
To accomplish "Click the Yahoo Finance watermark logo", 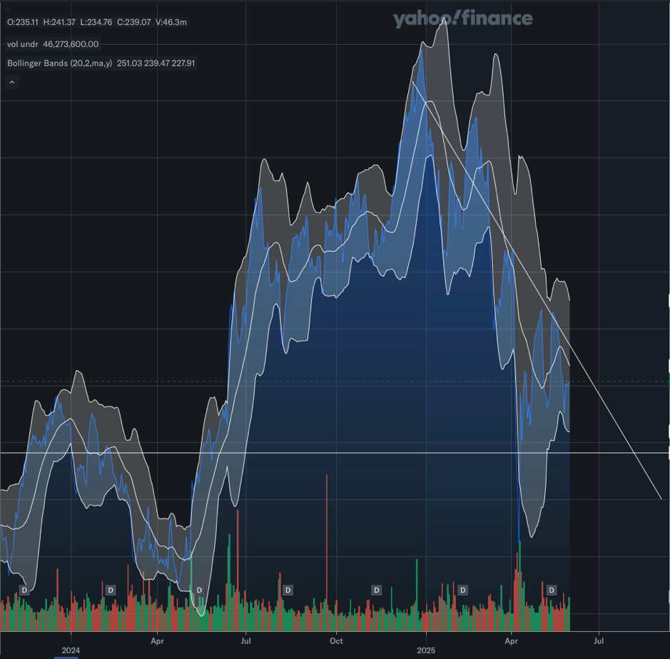I will point(462,19).
